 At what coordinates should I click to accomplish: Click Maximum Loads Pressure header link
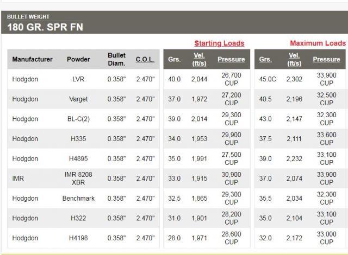pyautogui.click(x=326, y=59)
